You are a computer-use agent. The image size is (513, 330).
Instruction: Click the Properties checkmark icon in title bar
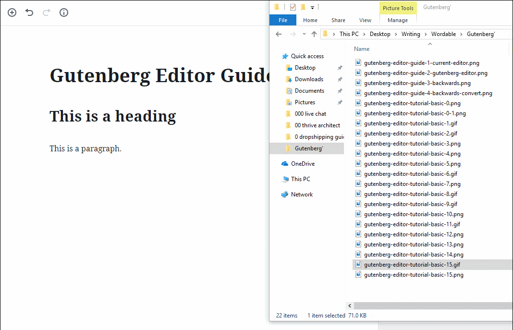pos(293,7)
